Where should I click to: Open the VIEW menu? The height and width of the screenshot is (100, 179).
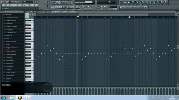coord(20,5)
